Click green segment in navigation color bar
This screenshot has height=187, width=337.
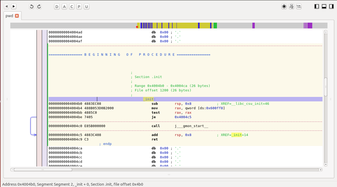pos(215,25)
